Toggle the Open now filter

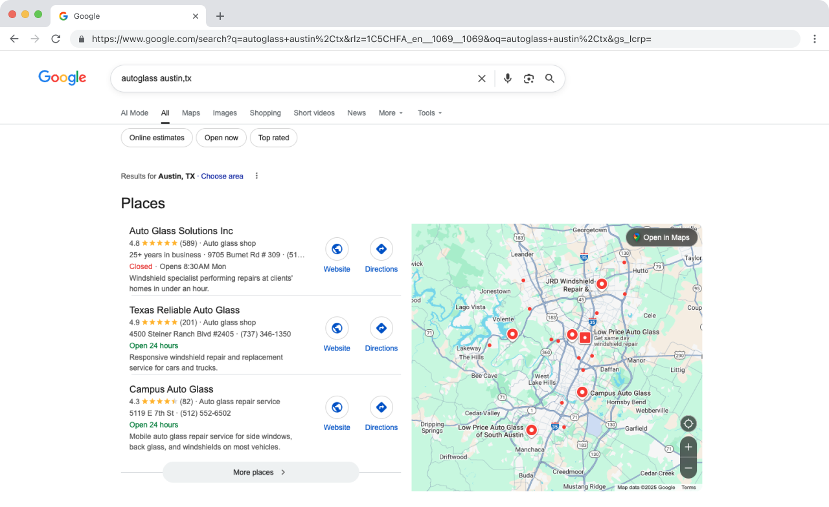click(x=221, y=138)
